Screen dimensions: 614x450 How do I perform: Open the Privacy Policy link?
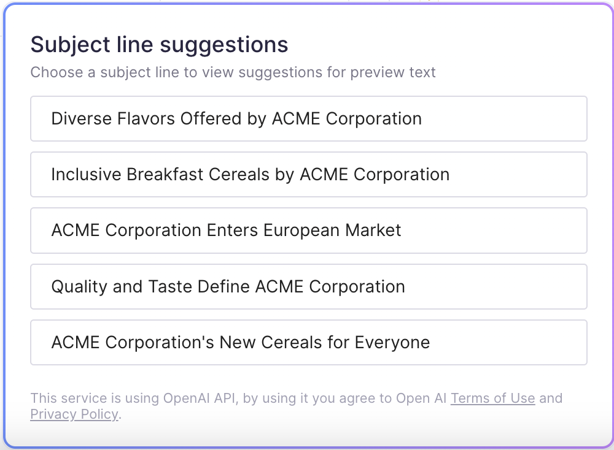tap(74, 414)
